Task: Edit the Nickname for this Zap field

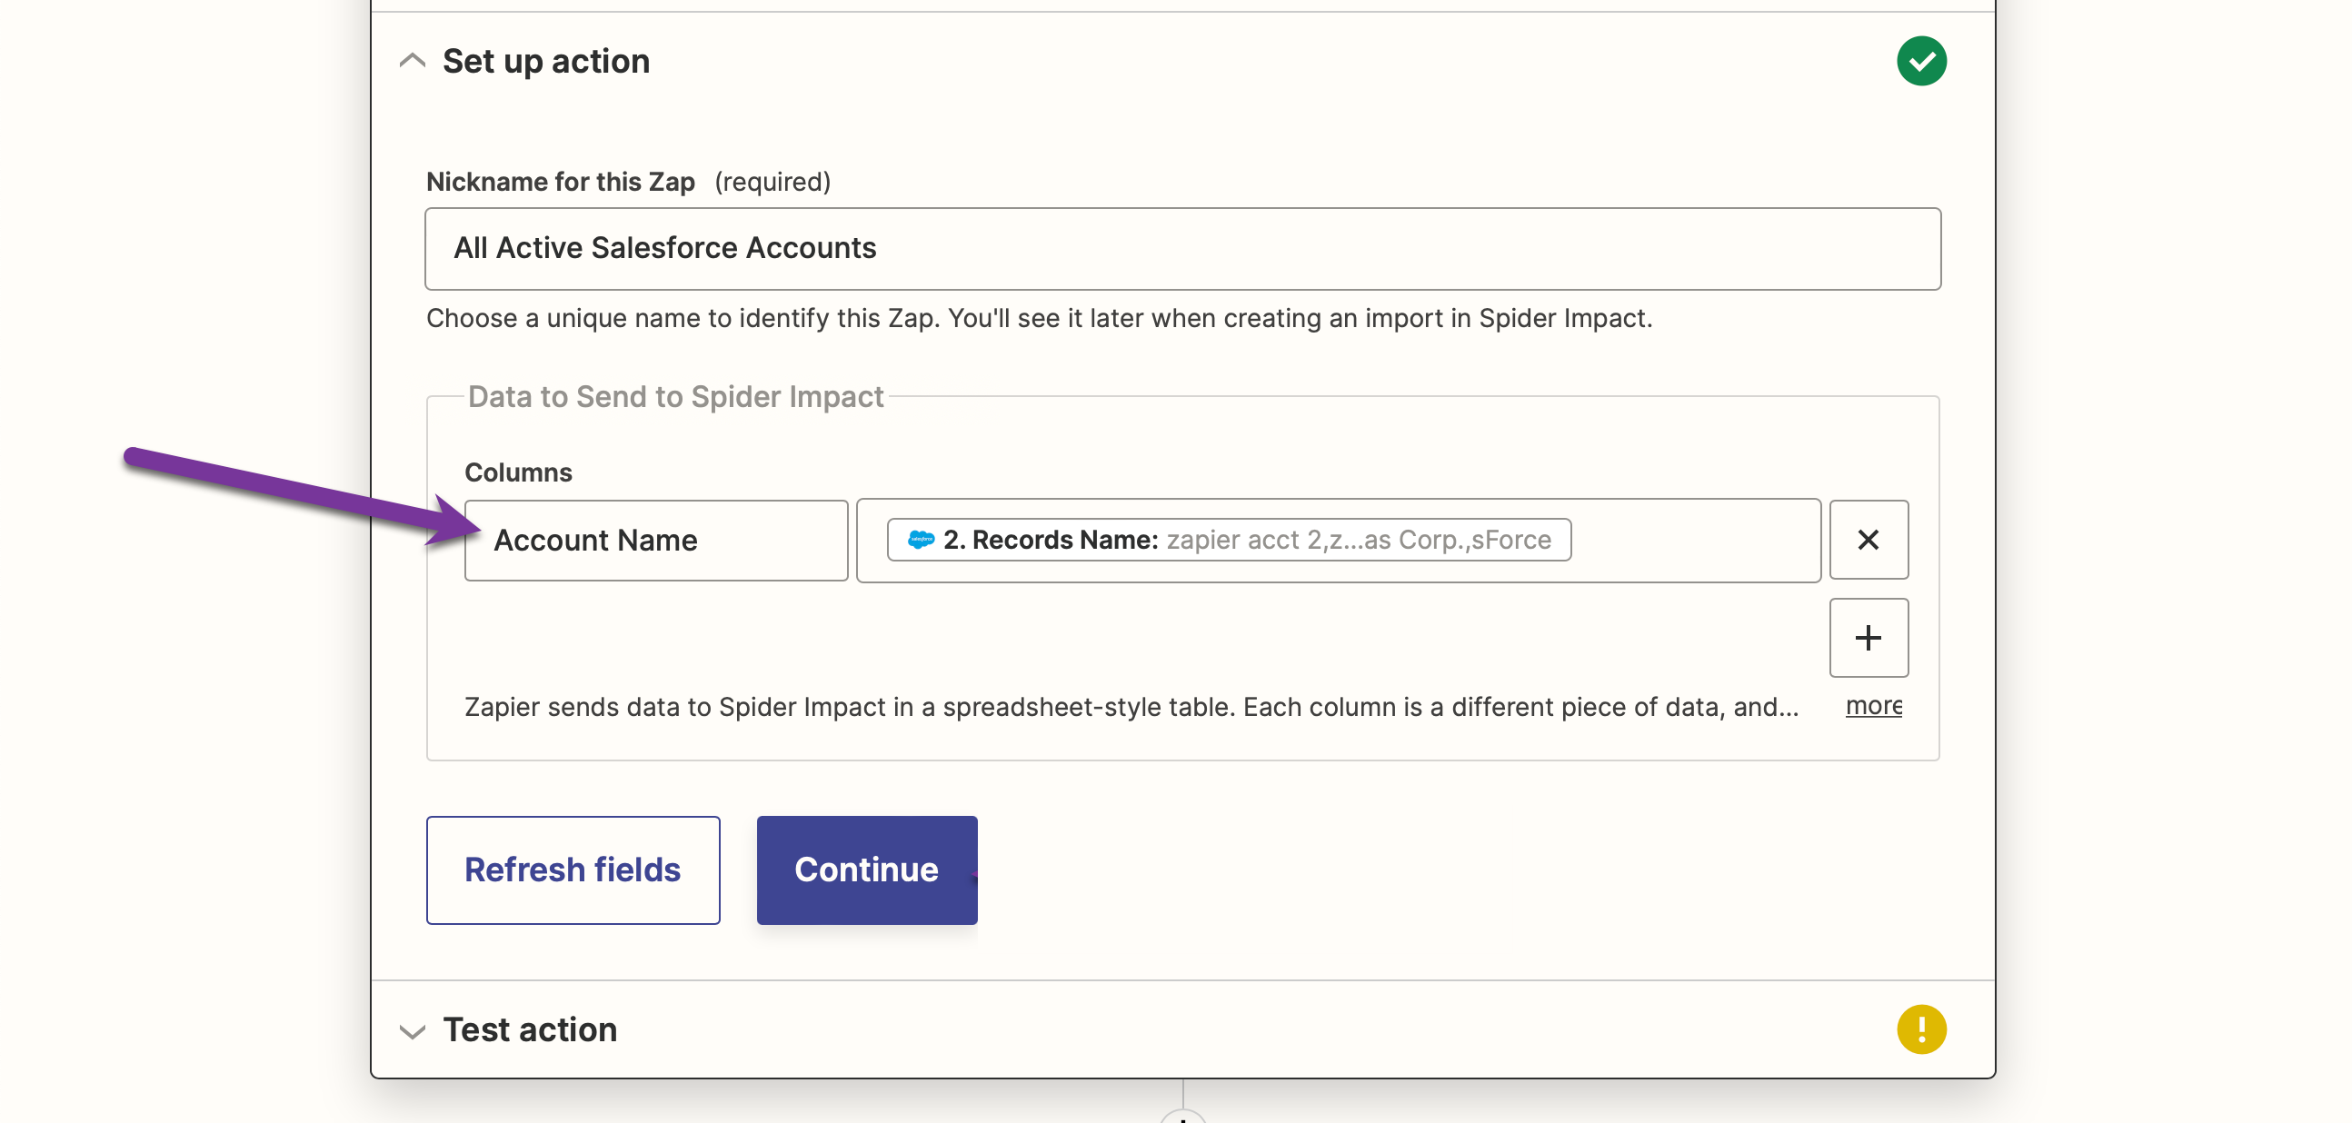Action: (x=1182, y=248)
